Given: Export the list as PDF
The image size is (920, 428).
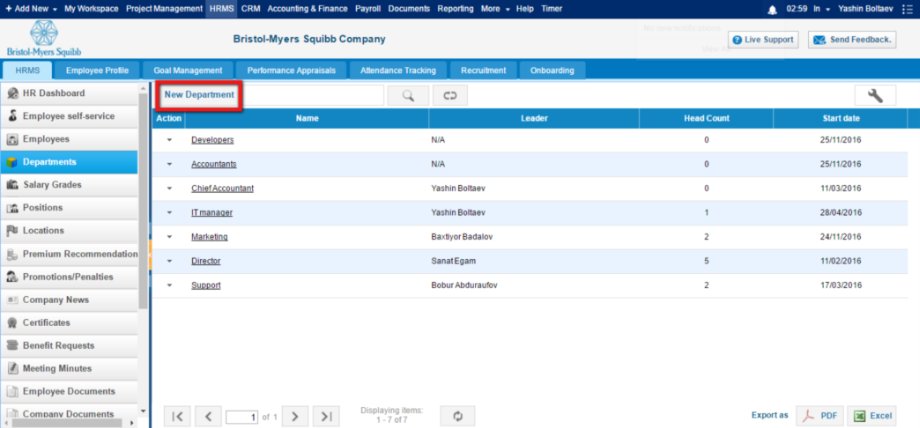Looking at the screenshot, I should [820, 416].
